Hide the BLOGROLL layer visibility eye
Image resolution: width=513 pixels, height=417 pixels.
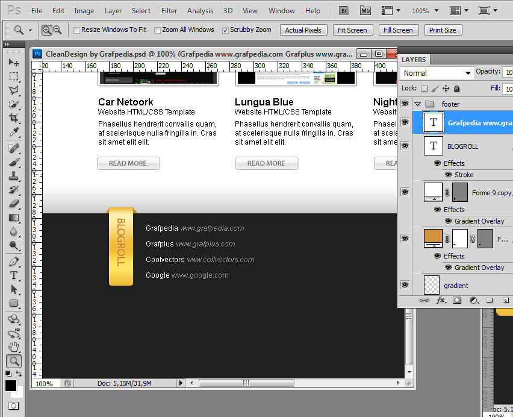[x=405, y=145]
